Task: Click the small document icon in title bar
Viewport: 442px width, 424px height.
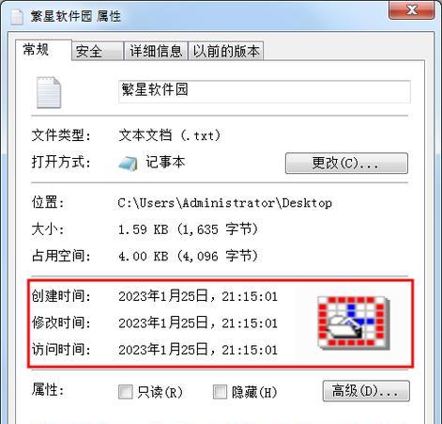Action: click(17, 17)
